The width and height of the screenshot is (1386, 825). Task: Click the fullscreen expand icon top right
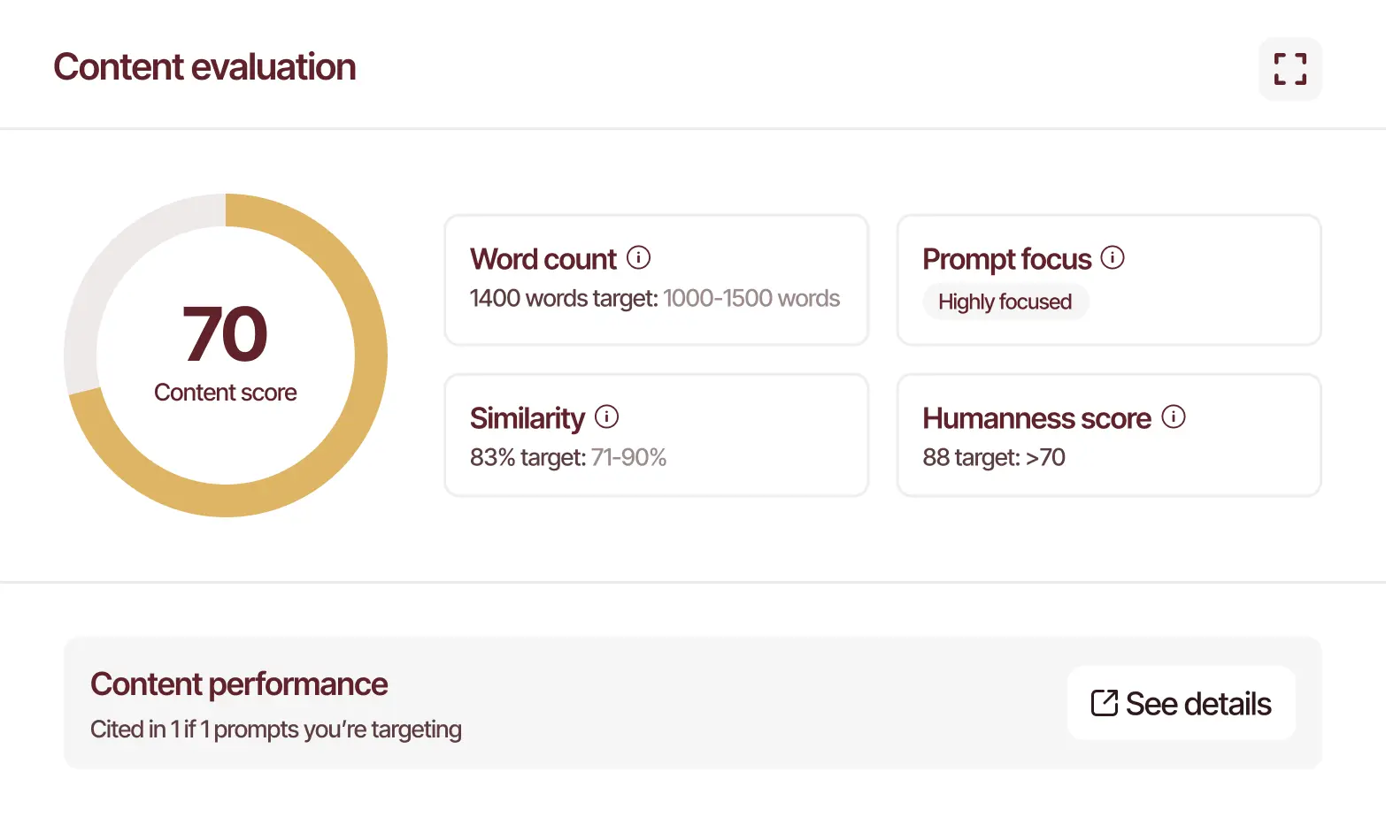1290,69
